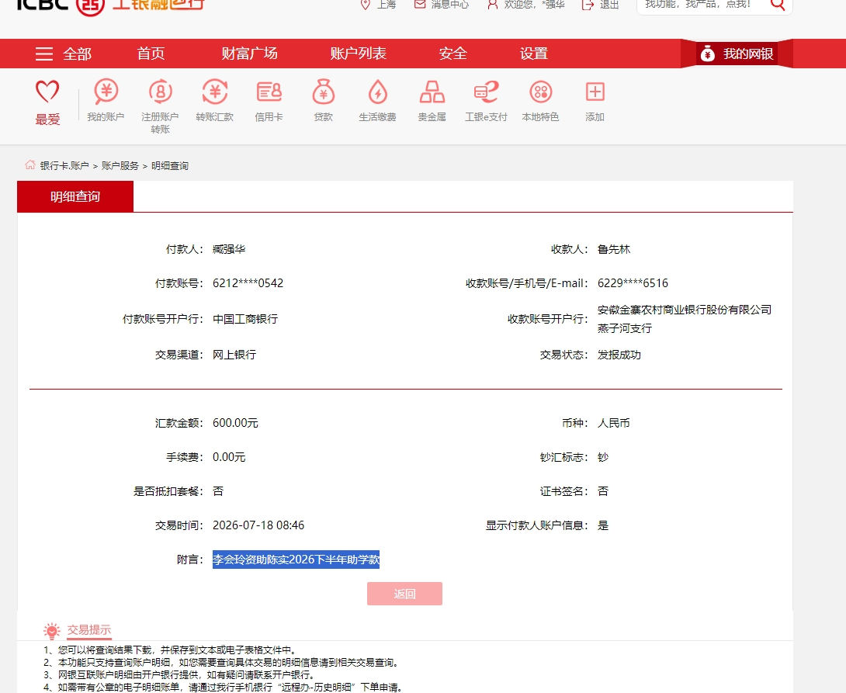Screen dimensions: 846x693
Task: Click 银行卡.账户 breadcrumb link
Action: (64, 165)
